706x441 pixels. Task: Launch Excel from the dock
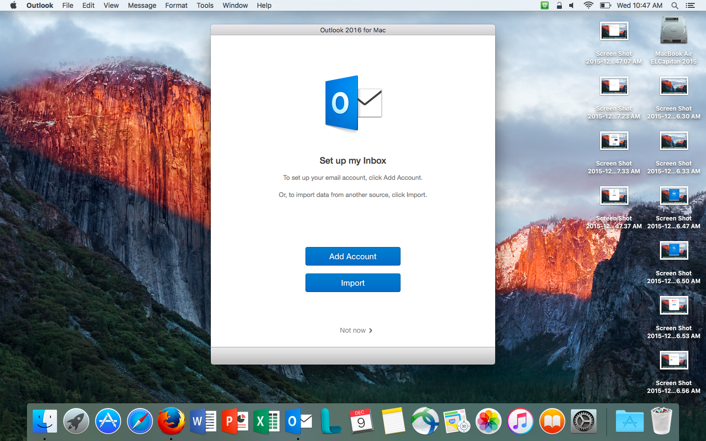(266, 421)
